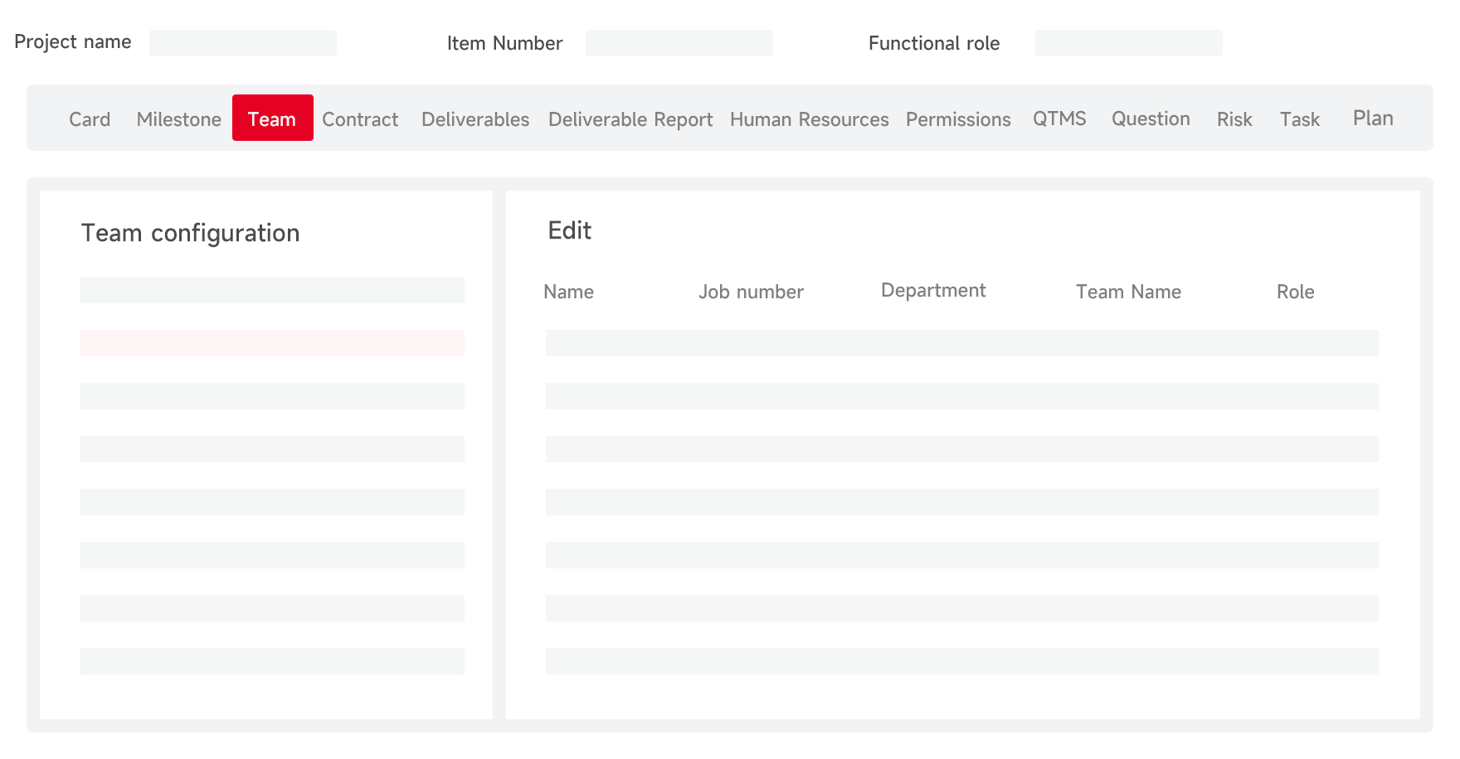This screenshot has height=759, width=1460.
Task: Switch to the Risk tab
Action: point(1234,119)
